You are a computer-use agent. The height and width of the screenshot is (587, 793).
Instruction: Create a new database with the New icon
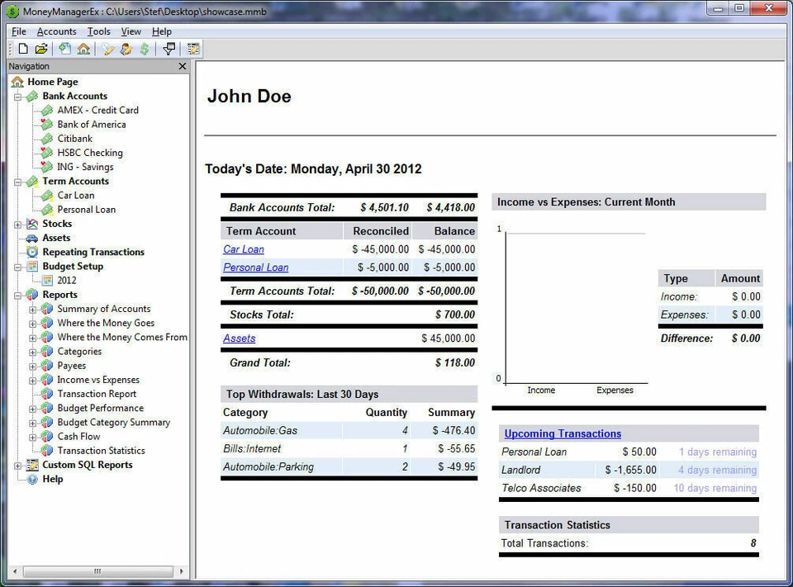click(23, 49)
